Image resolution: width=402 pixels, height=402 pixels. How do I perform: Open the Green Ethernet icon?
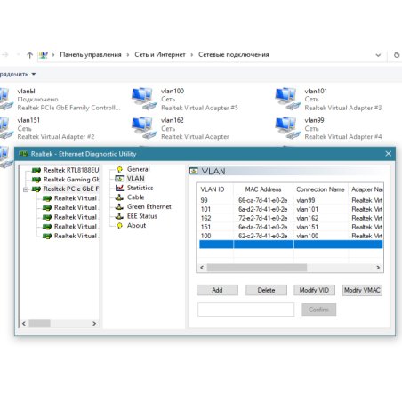[x=119, y=207]
